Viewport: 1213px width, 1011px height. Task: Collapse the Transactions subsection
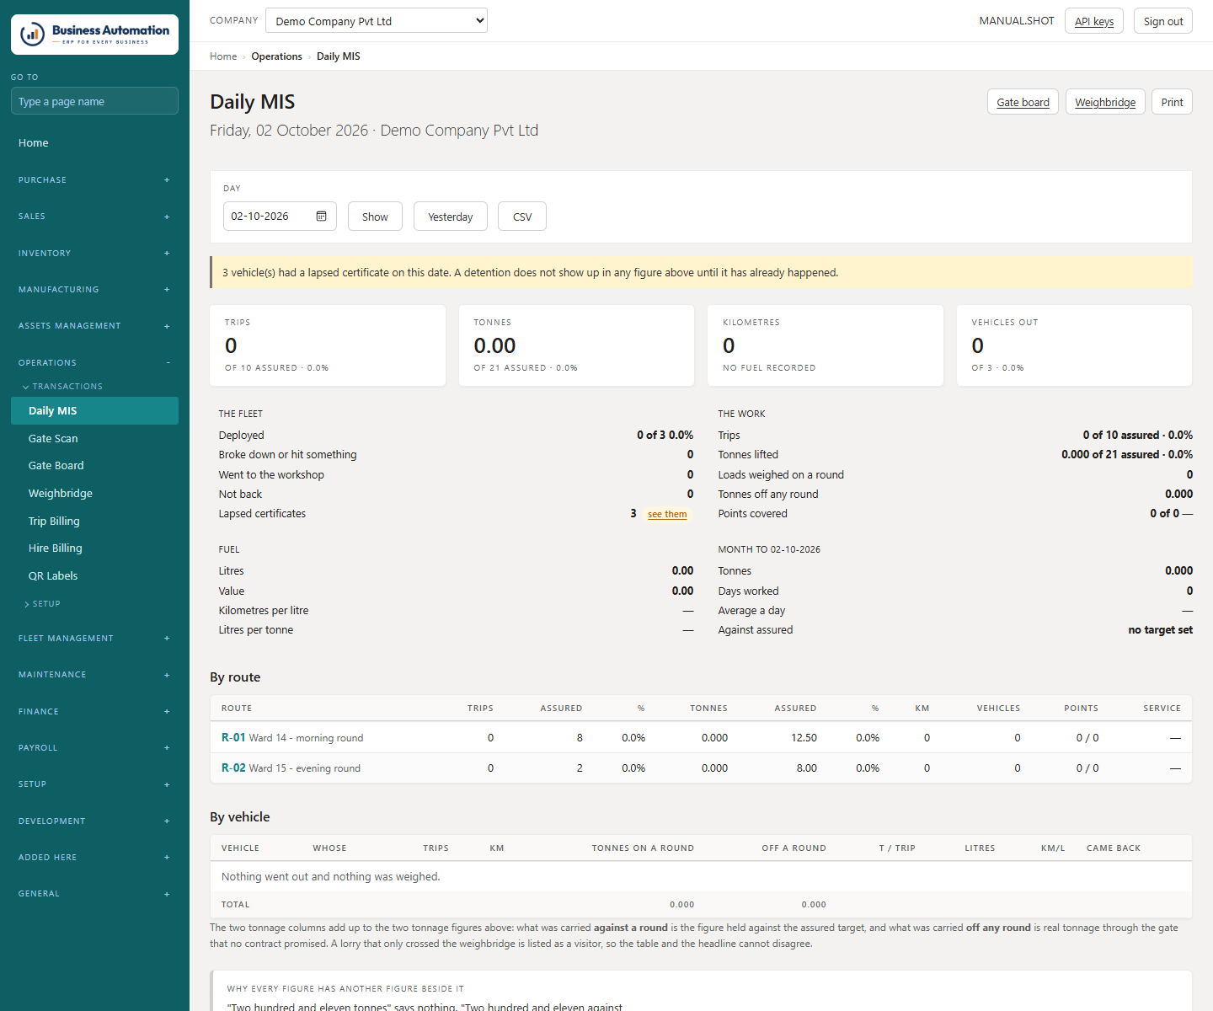pyautogui.click(x=63, y=387)
